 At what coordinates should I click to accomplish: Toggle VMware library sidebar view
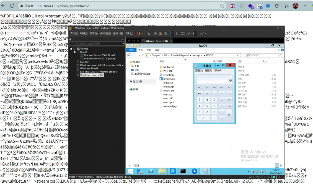tap(172, 34)
